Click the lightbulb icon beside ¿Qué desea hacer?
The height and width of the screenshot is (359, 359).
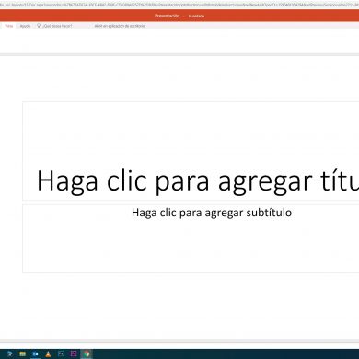coord(39,26)
